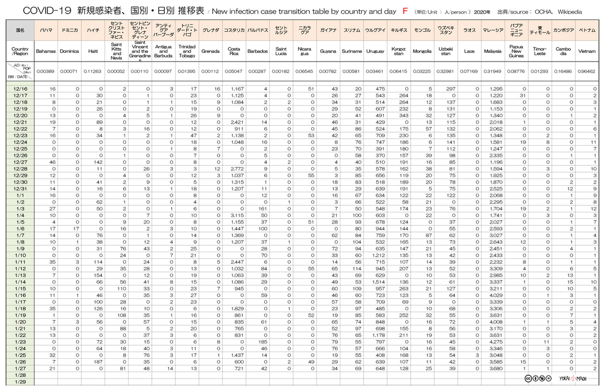605x389 pixels.
Task: Select the Costa Rica column header
Action: tap(234, 51)
